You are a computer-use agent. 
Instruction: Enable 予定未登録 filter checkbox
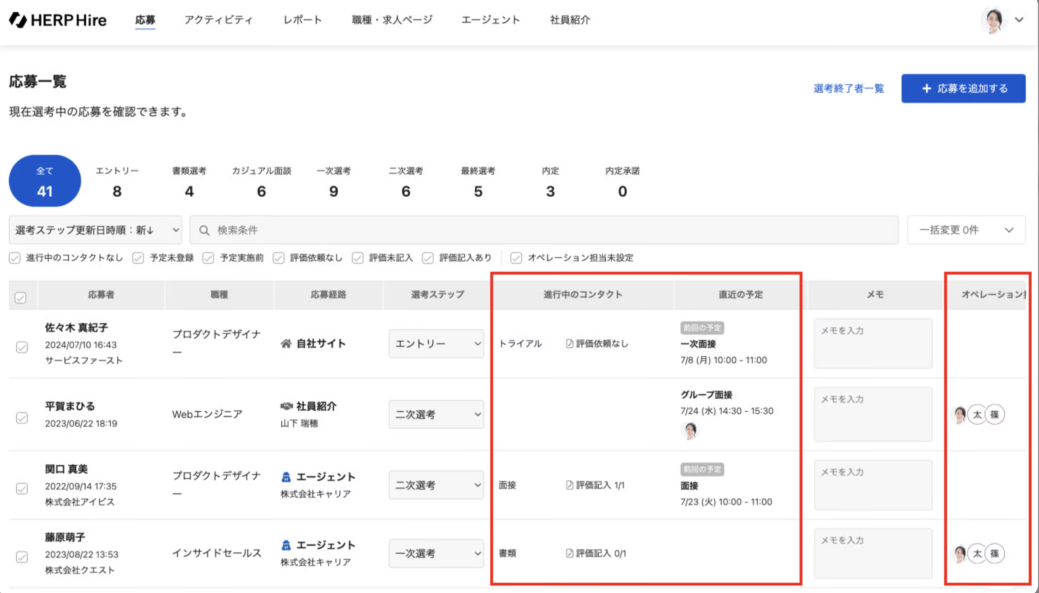[138, 258]
